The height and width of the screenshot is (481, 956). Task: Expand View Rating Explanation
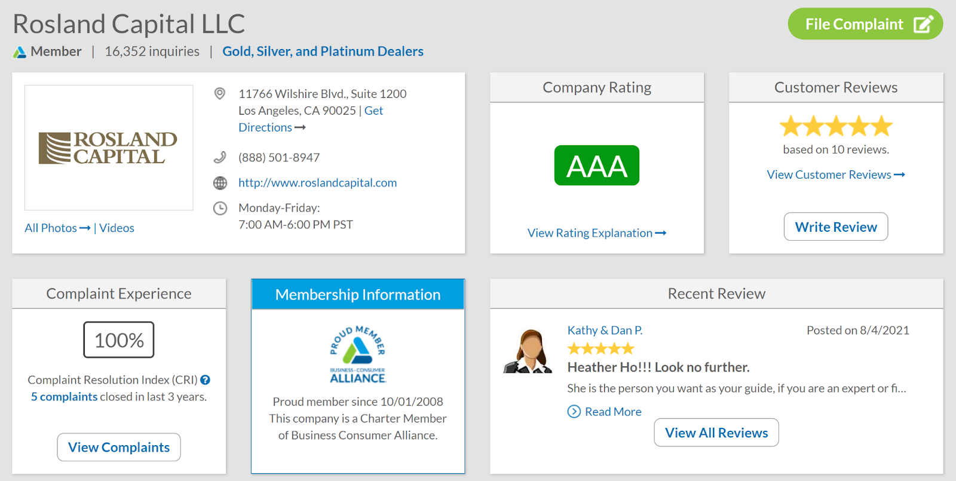click(596, 233)
